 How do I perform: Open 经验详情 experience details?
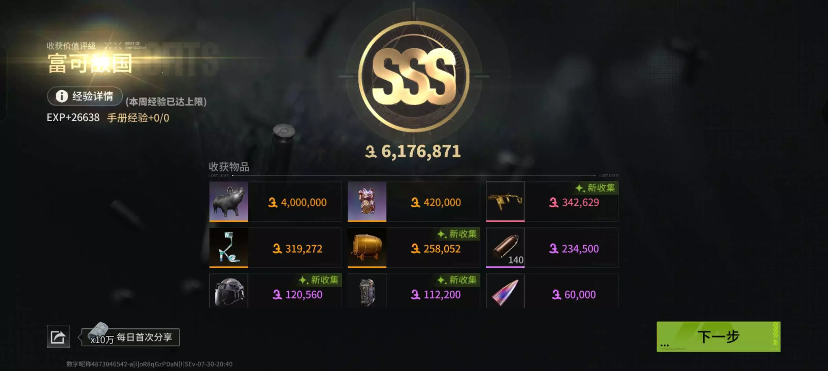click(85, 96)
